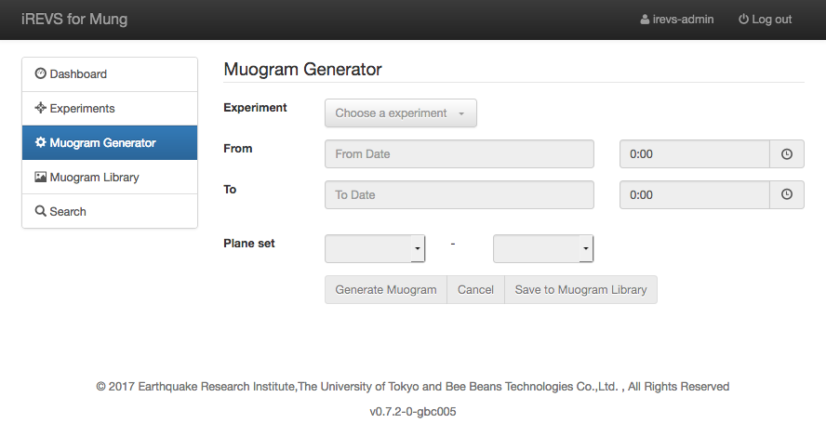Viewport: 826px width, 437px height.
Task: Focus the To Date input field
Action: pos(459,195)
